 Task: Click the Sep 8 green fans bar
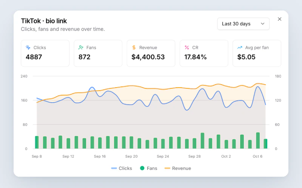point(37,143)
